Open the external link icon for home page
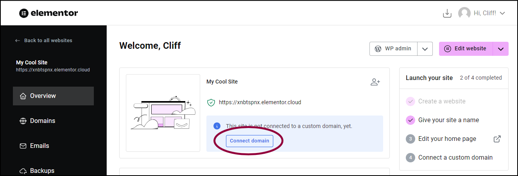Image resolution: width=518 pixels, height=176 pixels. point(497,139)
